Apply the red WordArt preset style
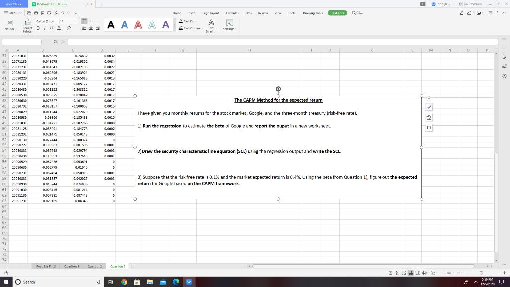The height and width of the screenshot is (287, 510). 138,24
